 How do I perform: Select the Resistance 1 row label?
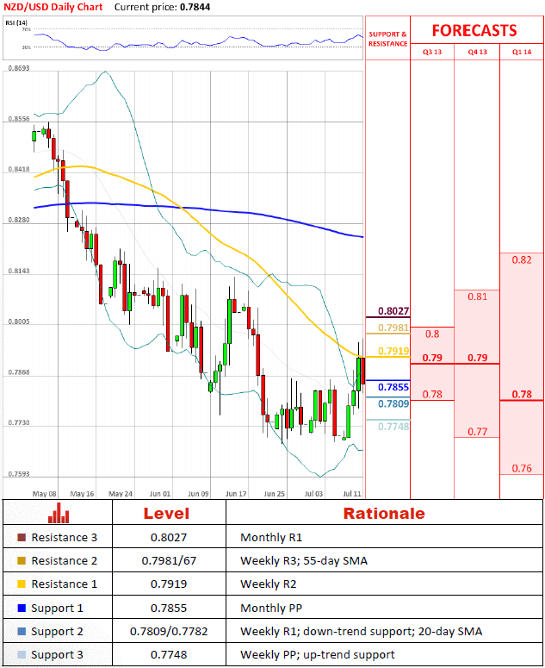point(65,584)
